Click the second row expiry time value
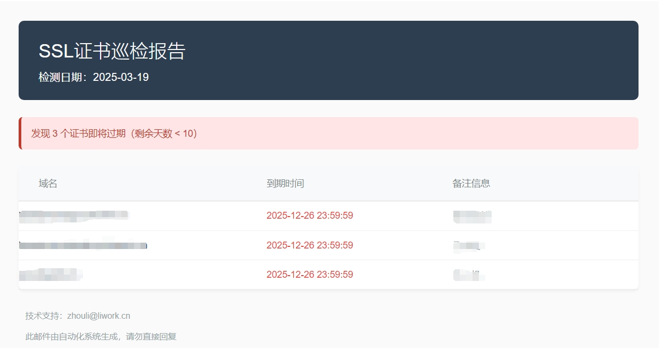Screen dimensions: 663x348 point(310,245)
